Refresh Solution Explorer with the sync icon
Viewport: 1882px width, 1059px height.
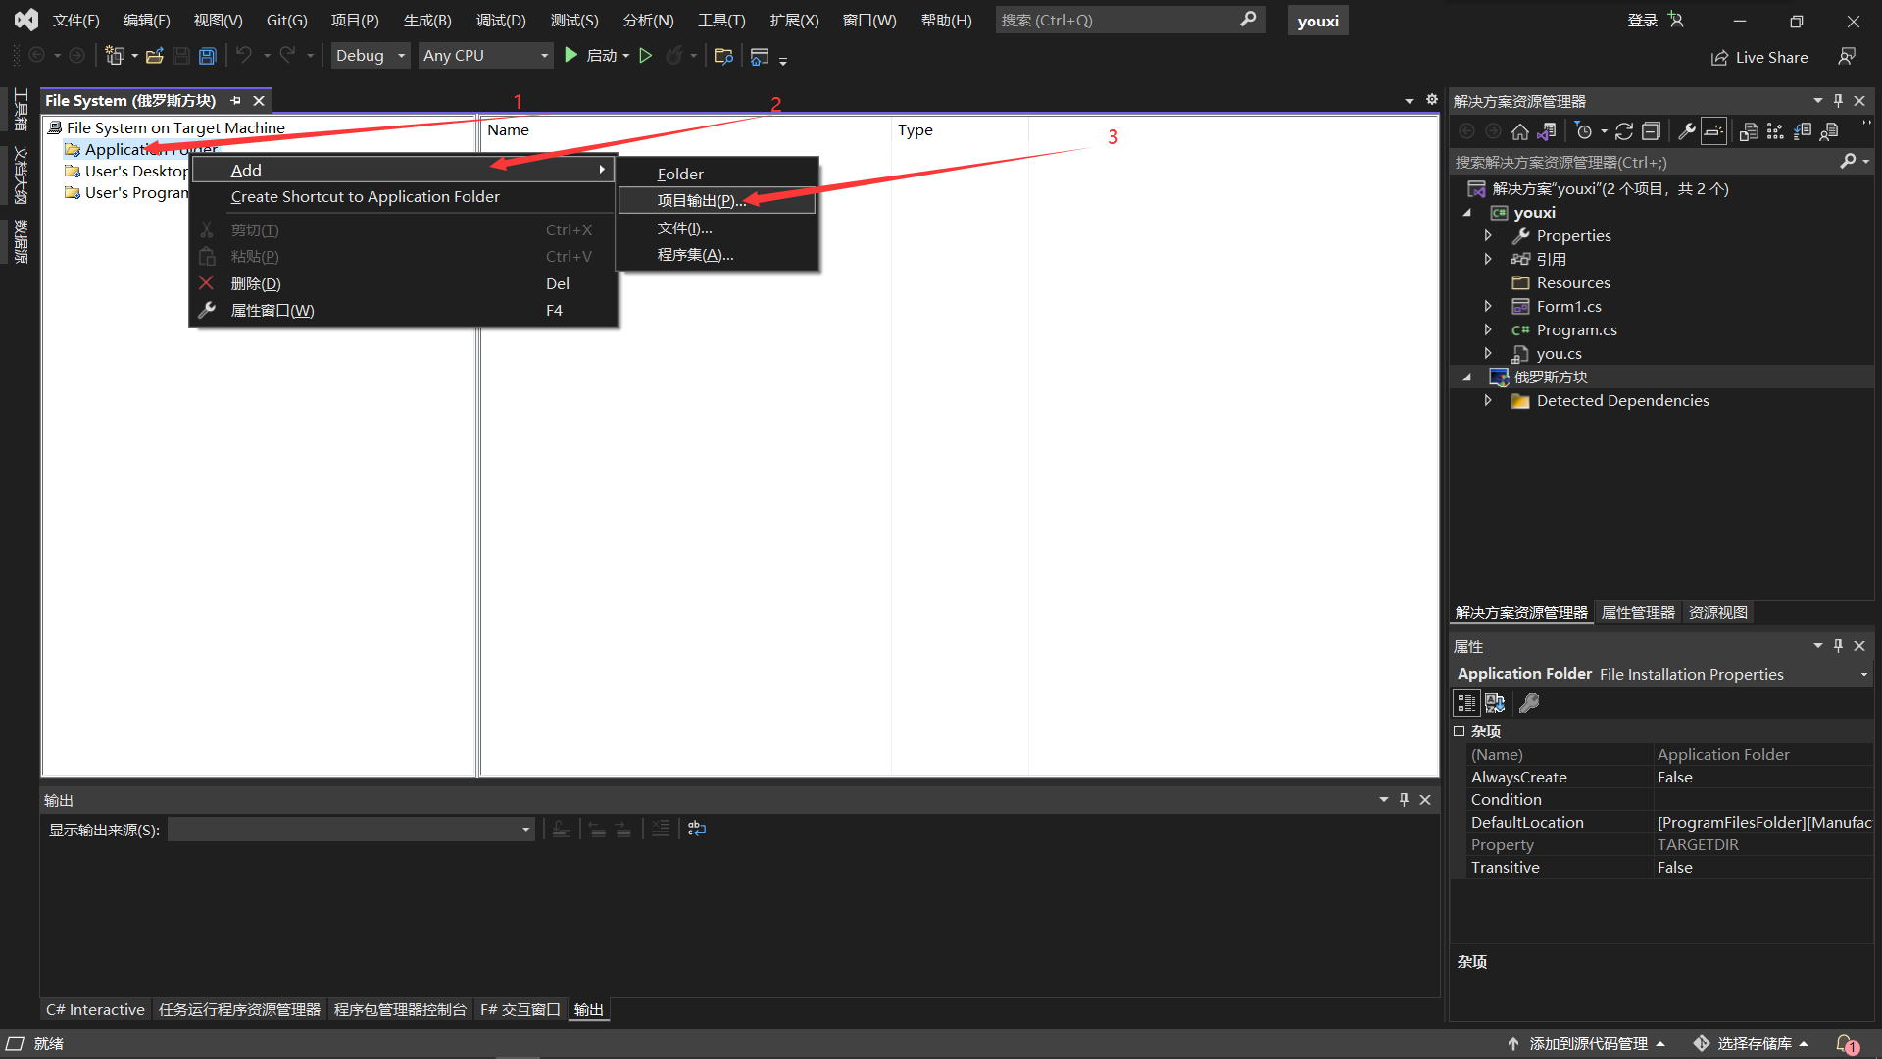(1624, 131)
